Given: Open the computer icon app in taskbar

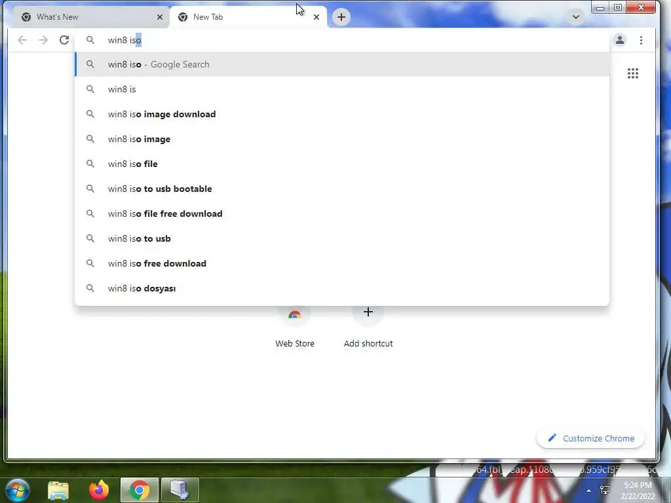Looking at the screenshot, I should click(x=180, y=490).
